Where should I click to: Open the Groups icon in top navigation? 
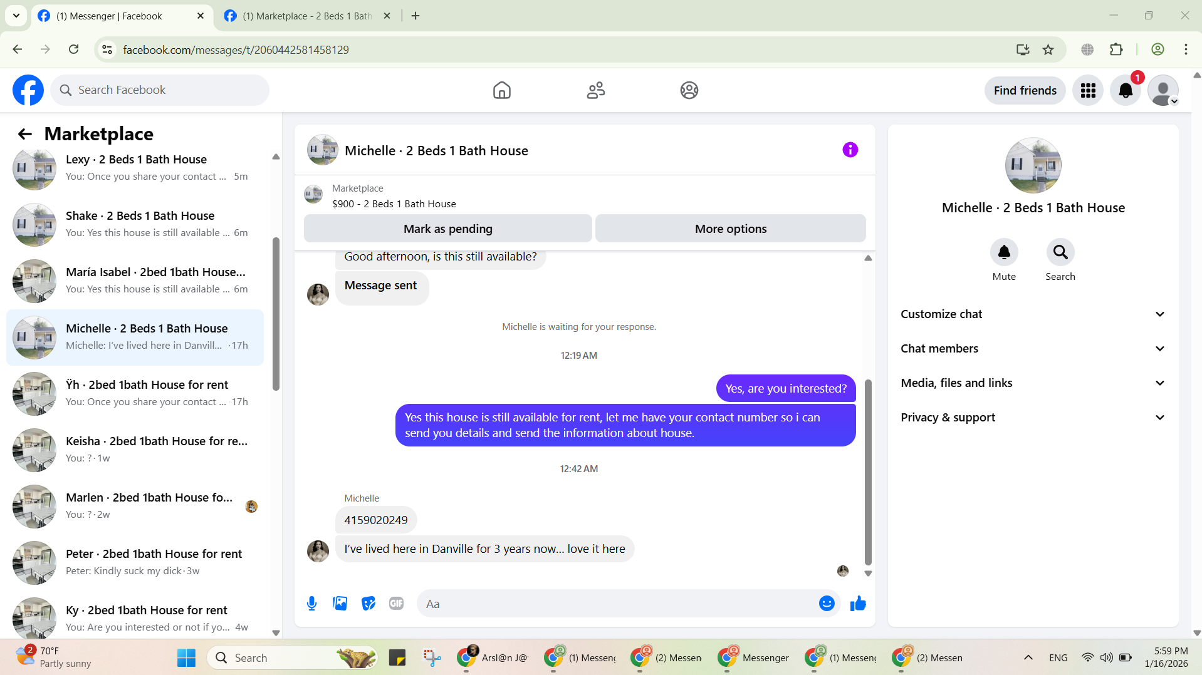pyautogui.click(x=689, y=90)
